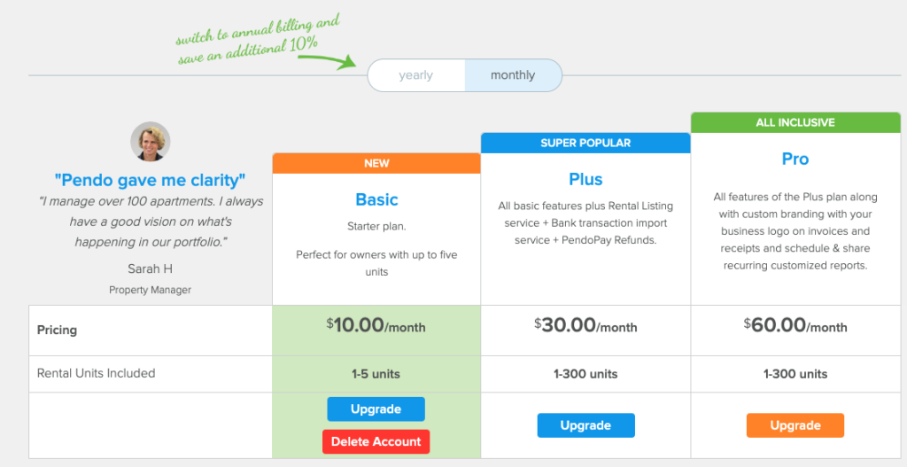
Task: Select the $10.00/month price cell
Action: 376,331
